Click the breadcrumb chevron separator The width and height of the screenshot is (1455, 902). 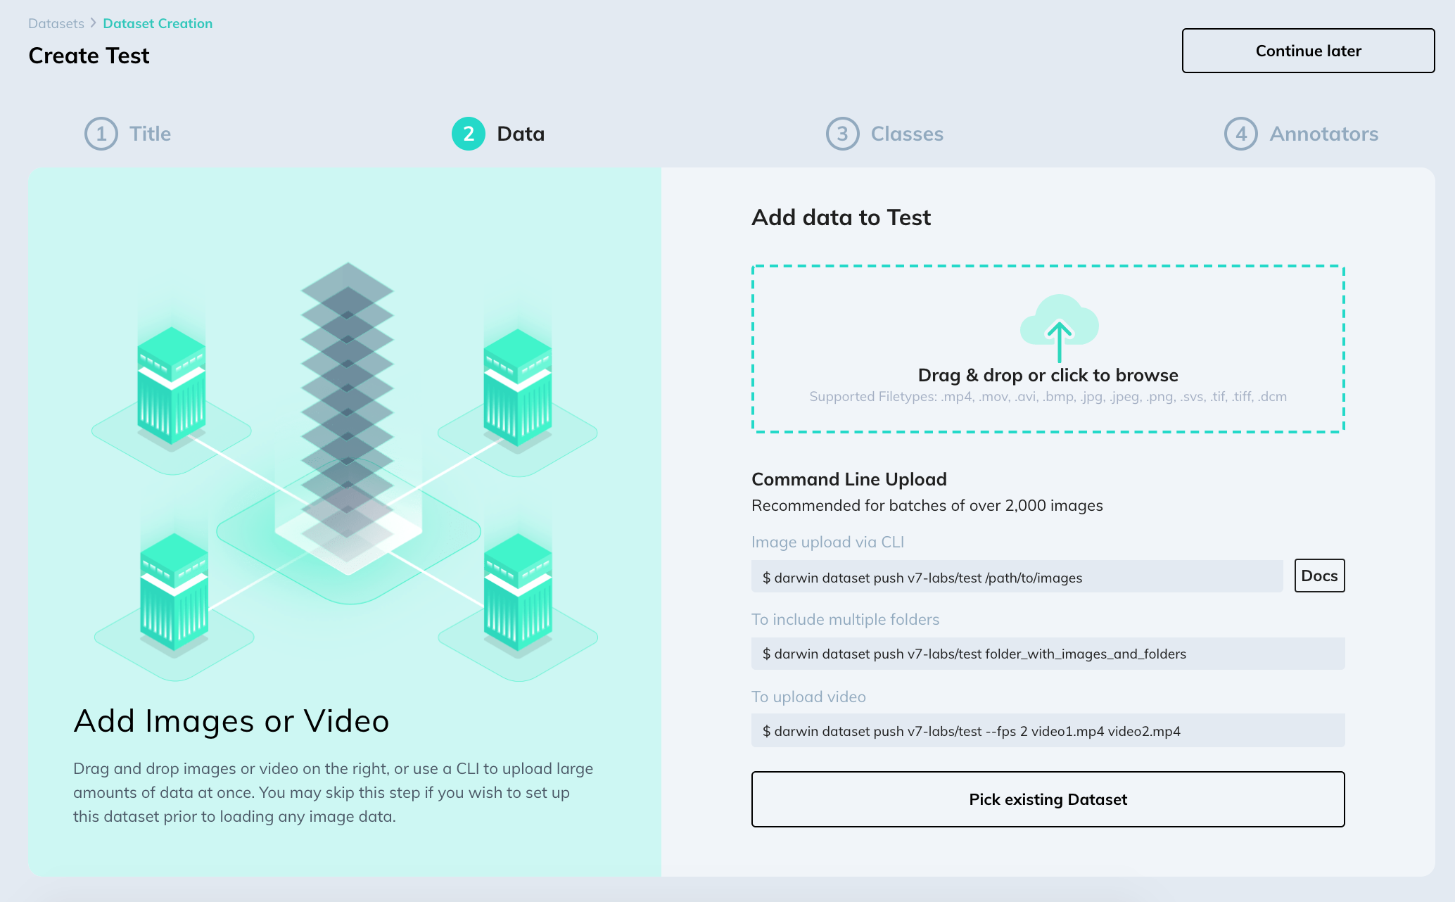pyautogui.click(x=93, y=23)
